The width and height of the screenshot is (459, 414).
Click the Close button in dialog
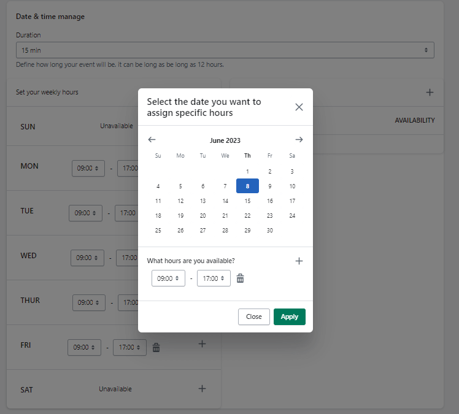[253, 317]
